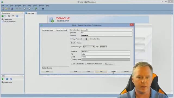
Task: Click the Port field showing 1521
Action: (106, 54)
